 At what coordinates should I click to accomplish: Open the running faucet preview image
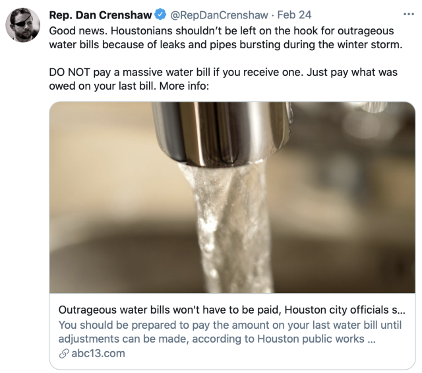pyautogui.click(x=232, y=197)
